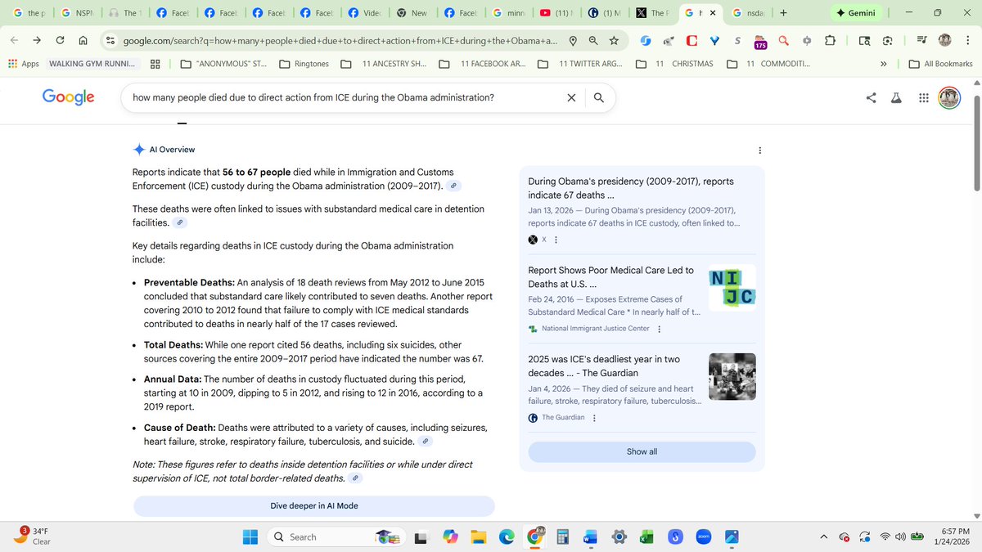The image size is (982, 552).
Task: Open 'During Obama's presidency' X source link
Action: click(x=631, y=188)
